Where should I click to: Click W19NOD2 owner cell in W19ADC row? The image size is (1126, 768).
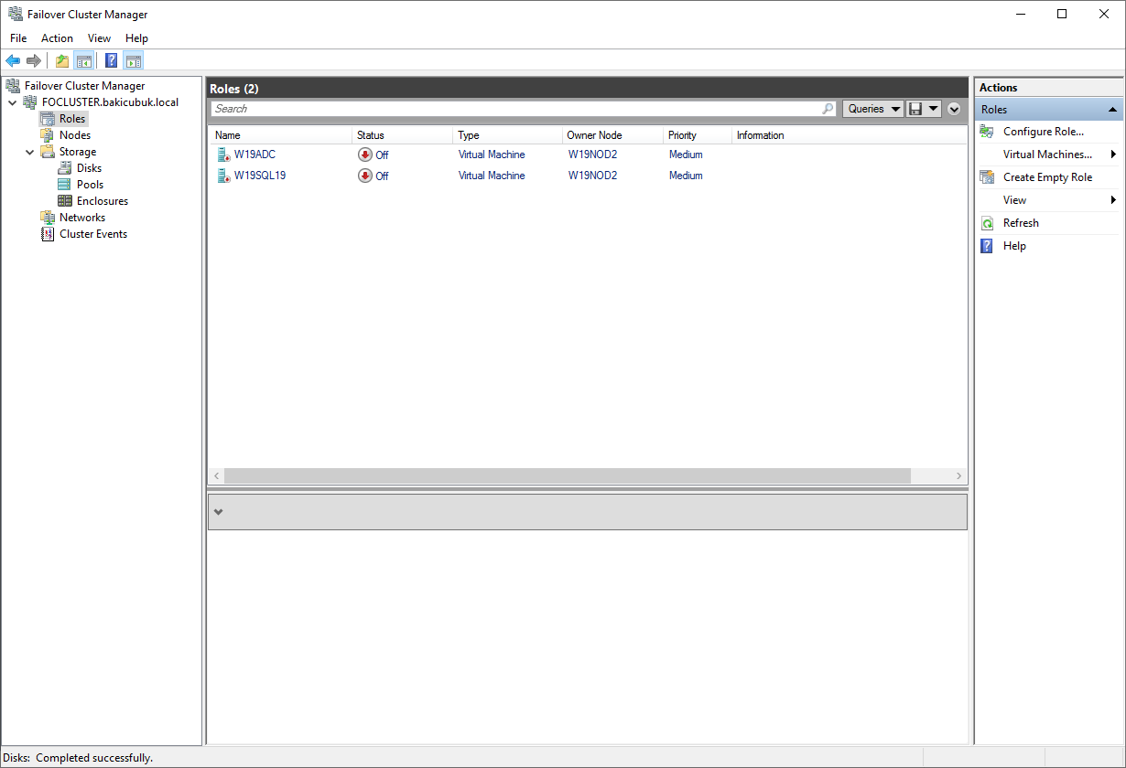coord(592,155)
